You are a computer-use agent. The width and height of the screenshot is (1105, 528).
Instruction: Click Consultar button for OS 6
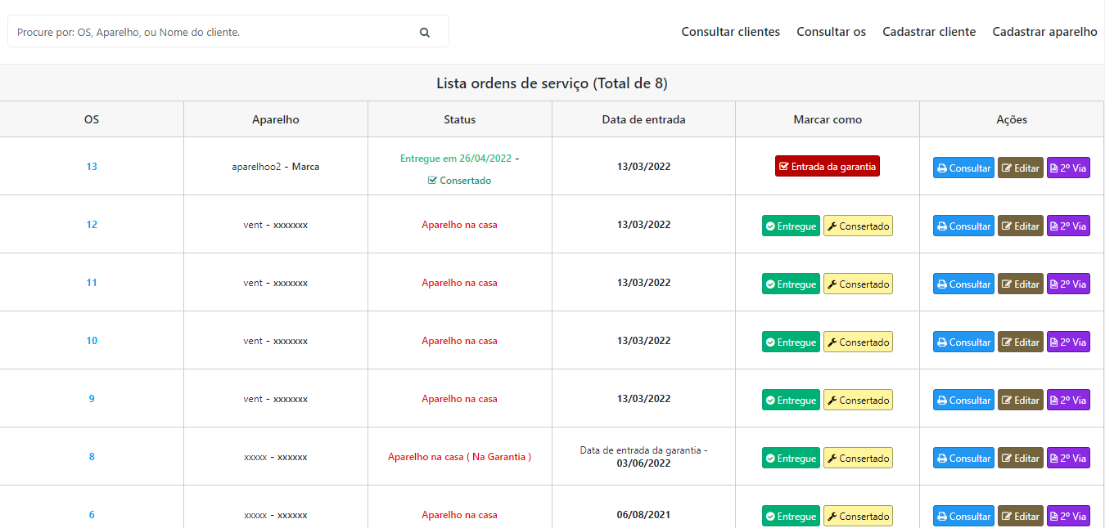tap(963, 517)
